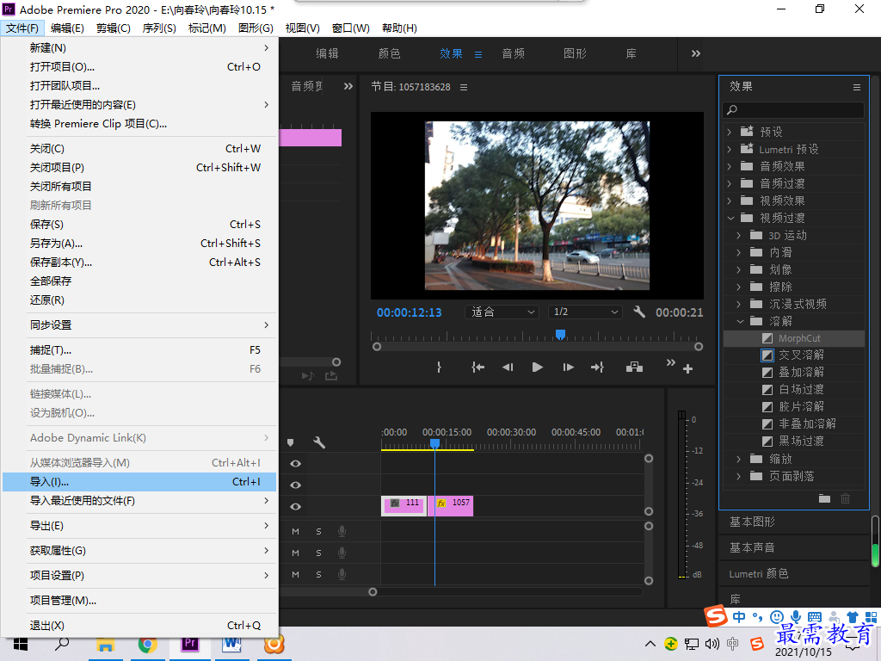Show more transport buttons overflow arrows
The image size is (881, 661).
[x=670, y=362]
